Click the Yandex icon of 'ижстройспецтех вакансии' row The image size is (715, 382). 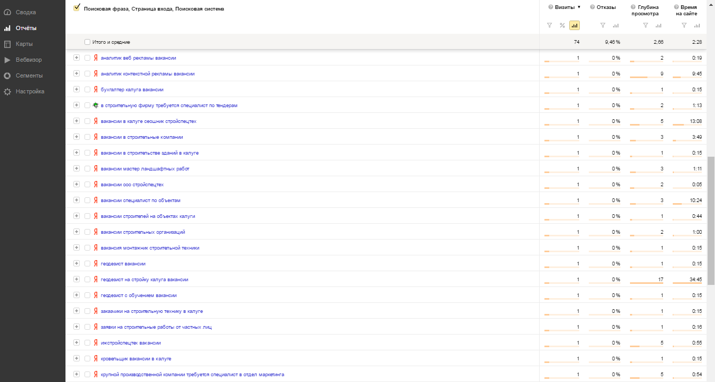point(96,343)
